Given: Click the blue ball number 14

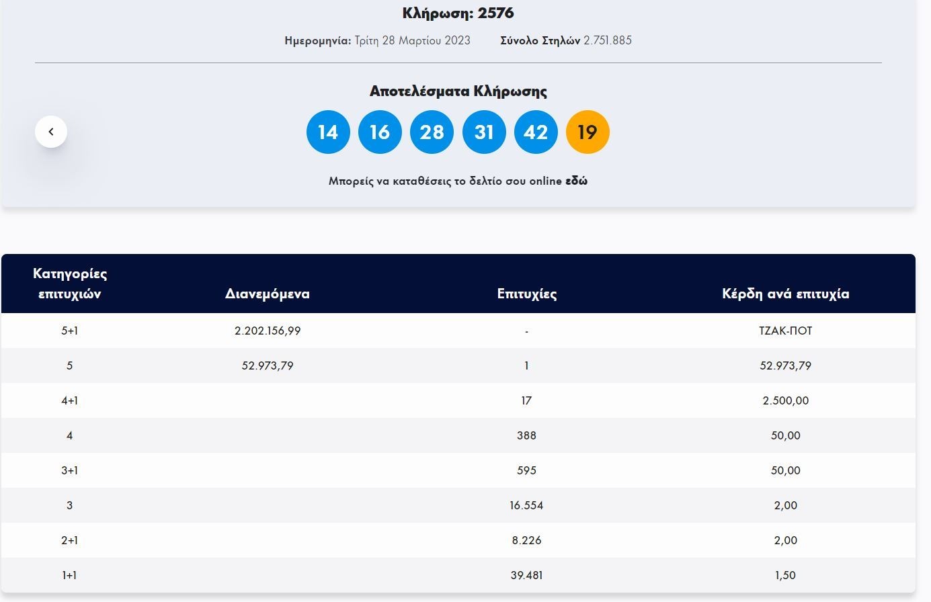Looking at the screenshot, I should tap(328, 132).
